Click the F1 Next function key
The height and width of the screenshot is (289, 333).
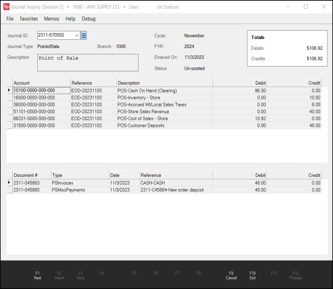(38, 275)
